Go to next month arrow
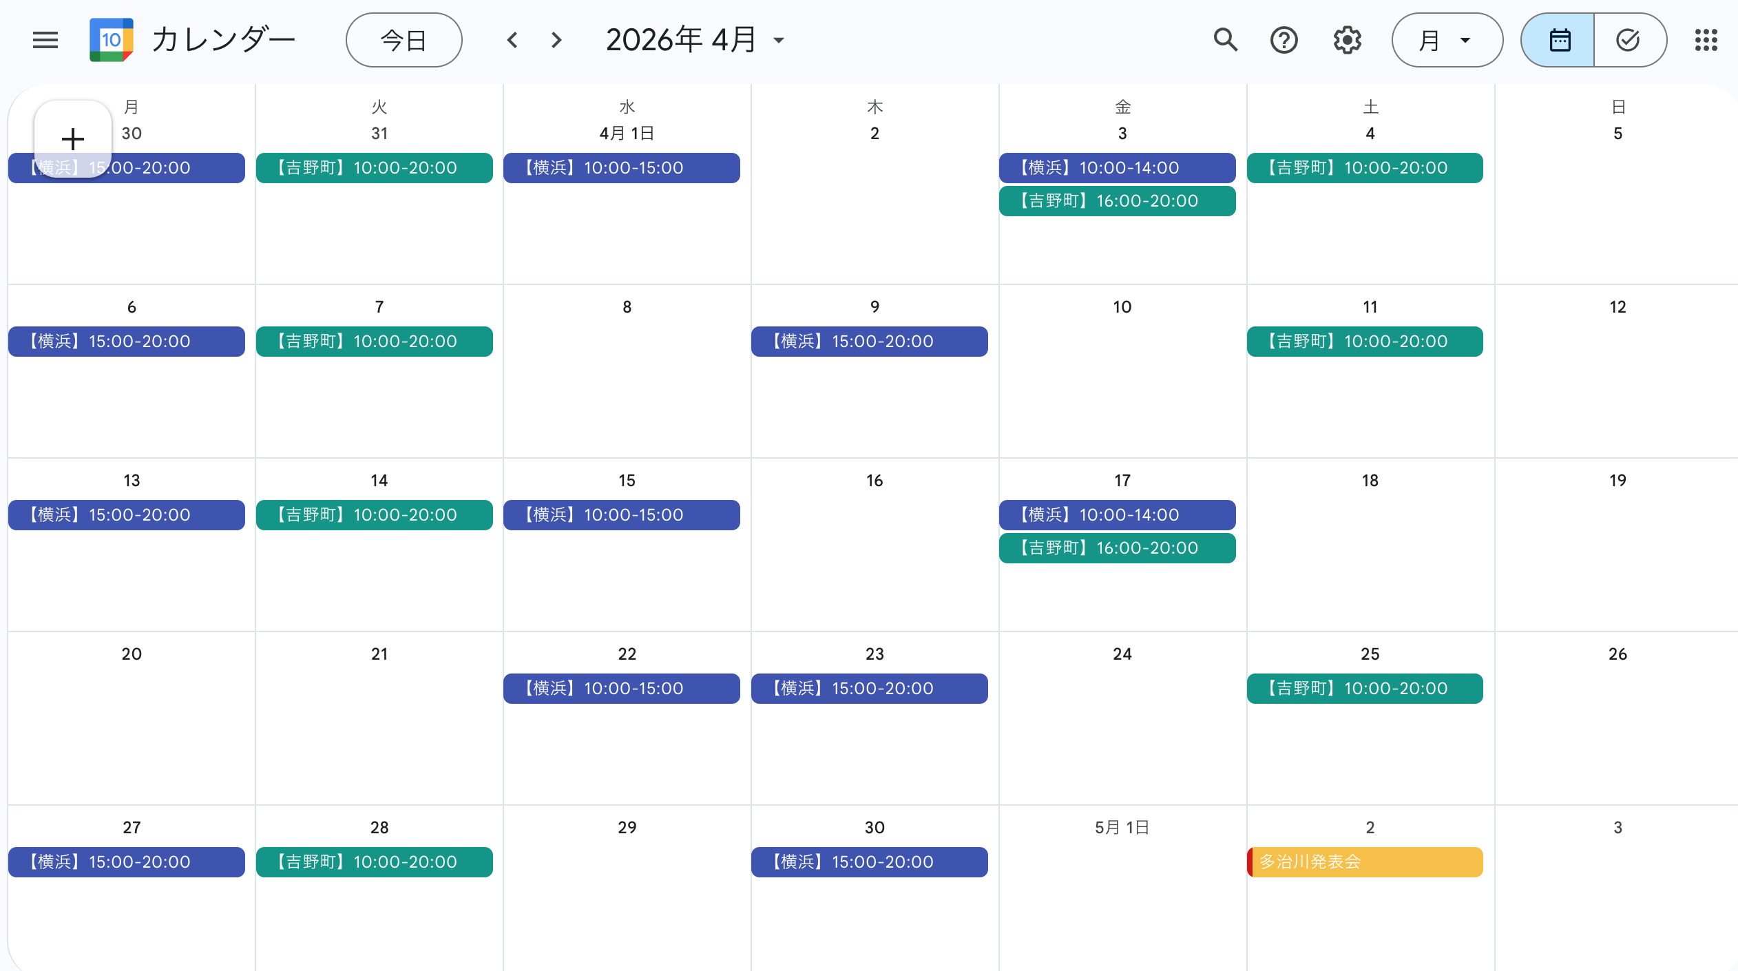1738x971 pixels. tap(556, 40)
